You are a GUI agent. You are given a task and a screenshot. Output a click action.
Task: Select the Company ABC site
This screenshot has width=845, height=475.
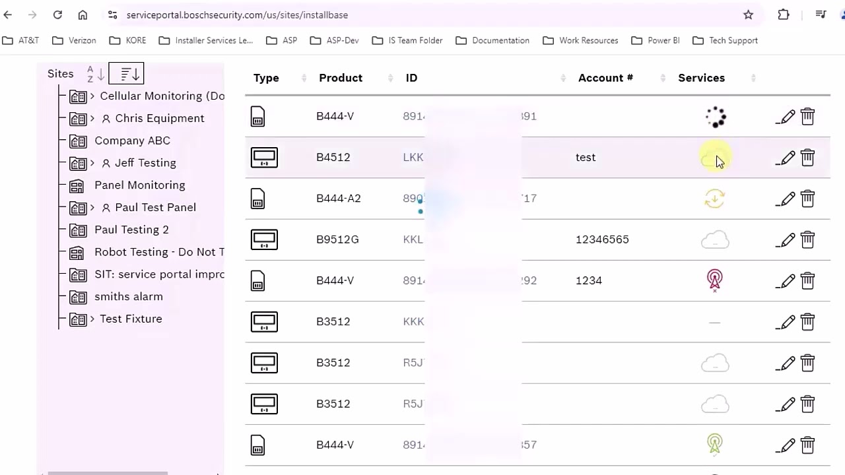[x=132, y=141]
